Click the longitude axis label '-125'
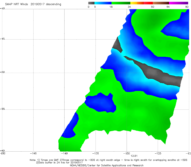191x167 pixels. 158,154
